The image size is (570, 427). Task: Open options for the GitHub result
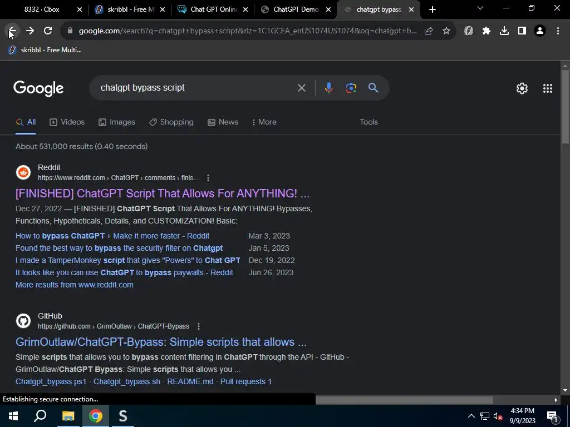tap(199, 326)
